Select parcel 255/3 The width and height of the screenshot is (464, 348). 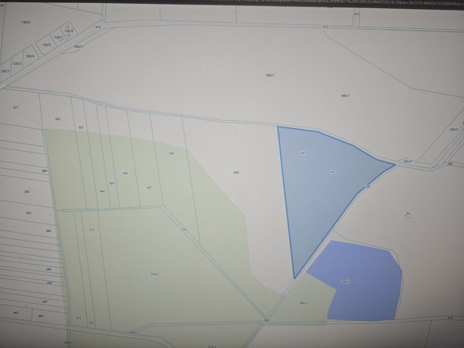pyautogui.click(x=454, y=129)
